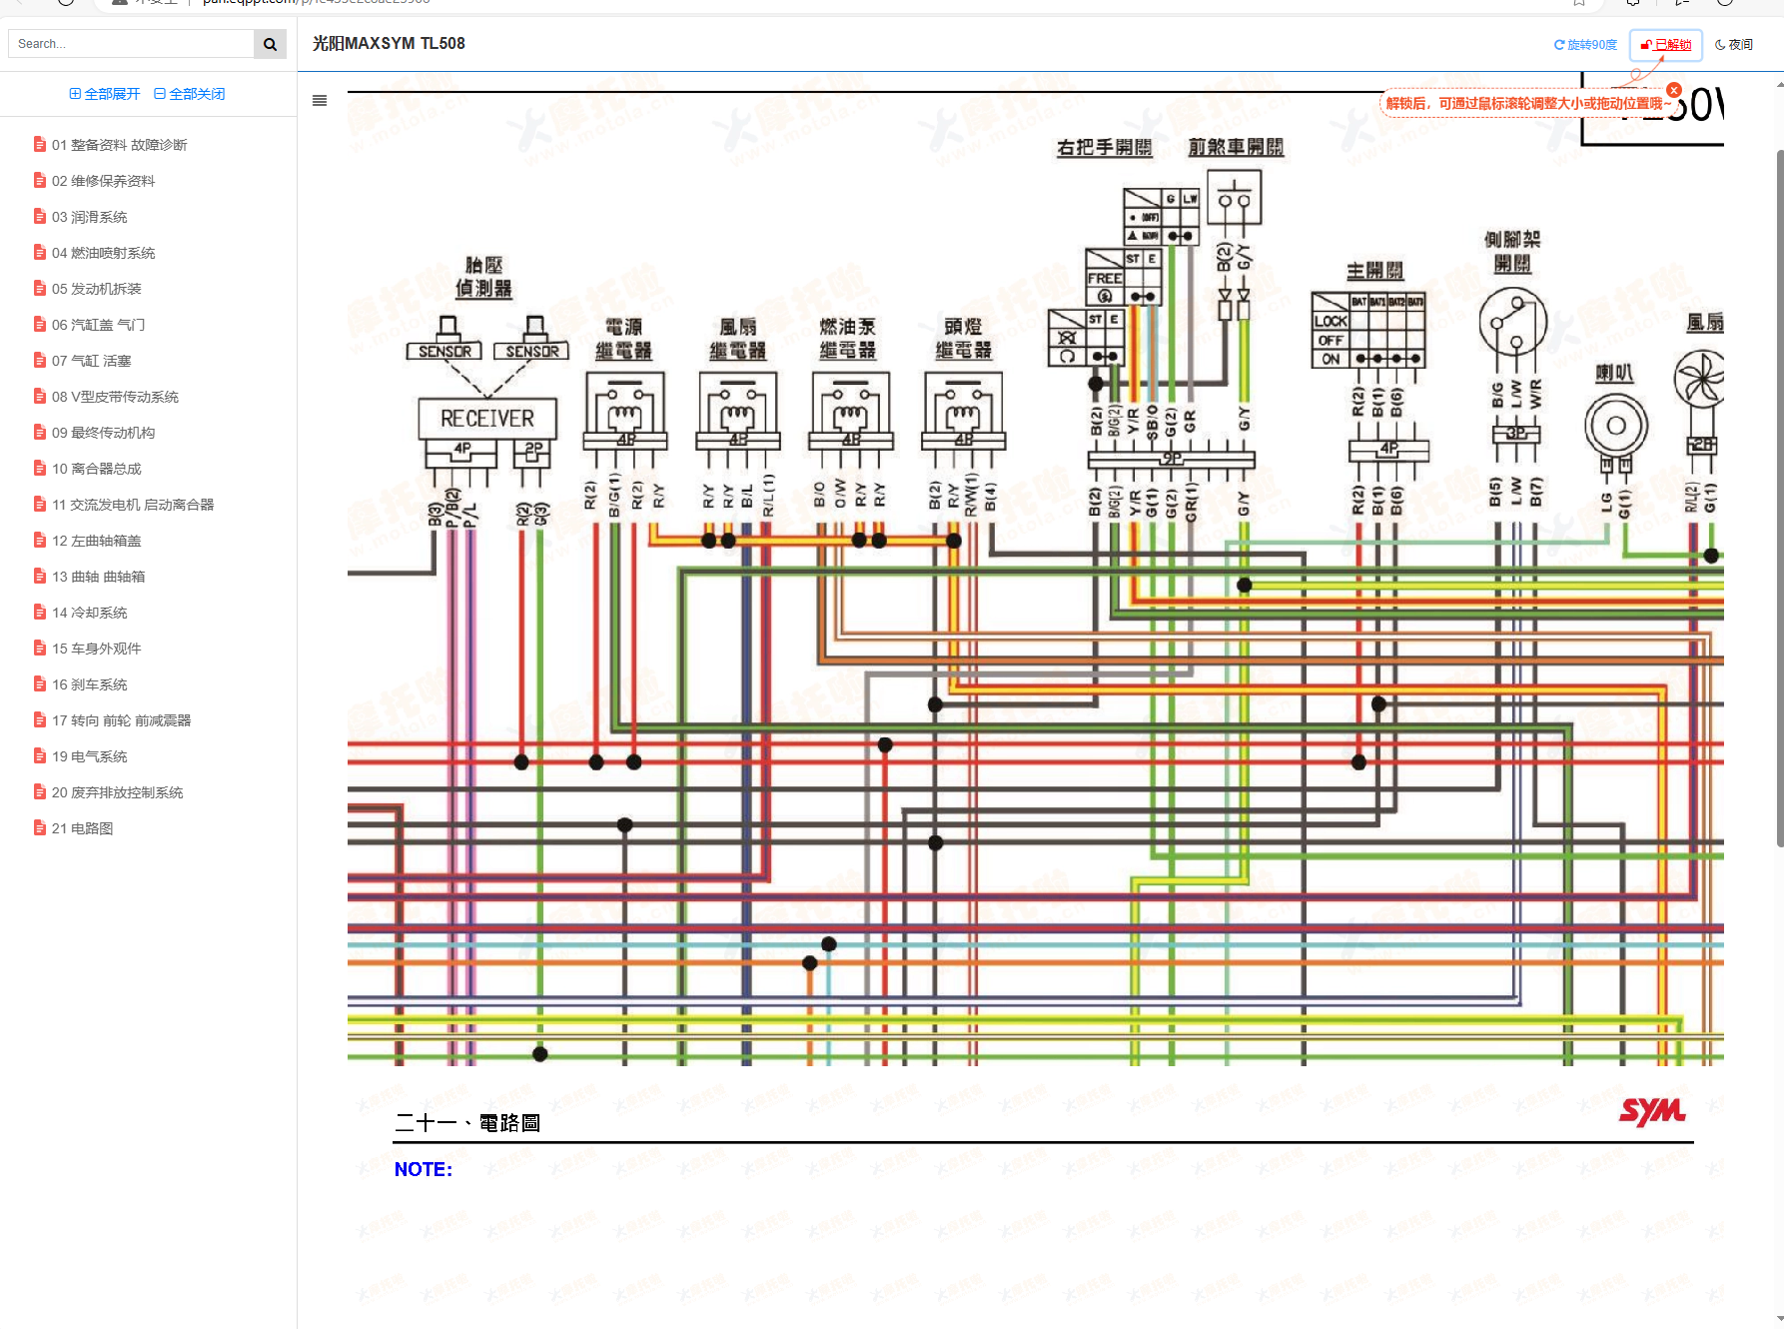
Task: Click the 燃油泵繼電器 relay label
Action: click(848, 339)
